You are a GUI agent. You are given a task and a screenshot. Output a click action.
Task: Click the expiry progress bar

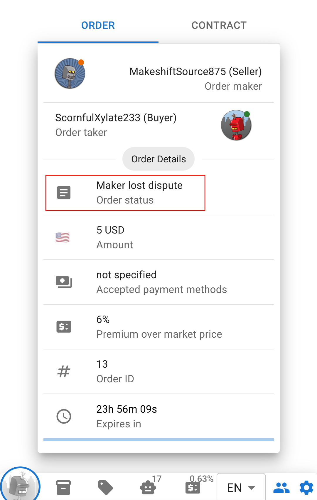[x=158, y=440]
